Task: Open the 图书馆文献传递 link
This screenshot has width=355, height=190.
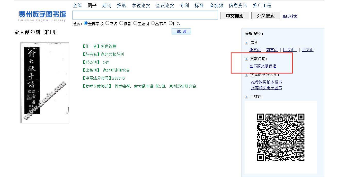Action: click(263, 66)
